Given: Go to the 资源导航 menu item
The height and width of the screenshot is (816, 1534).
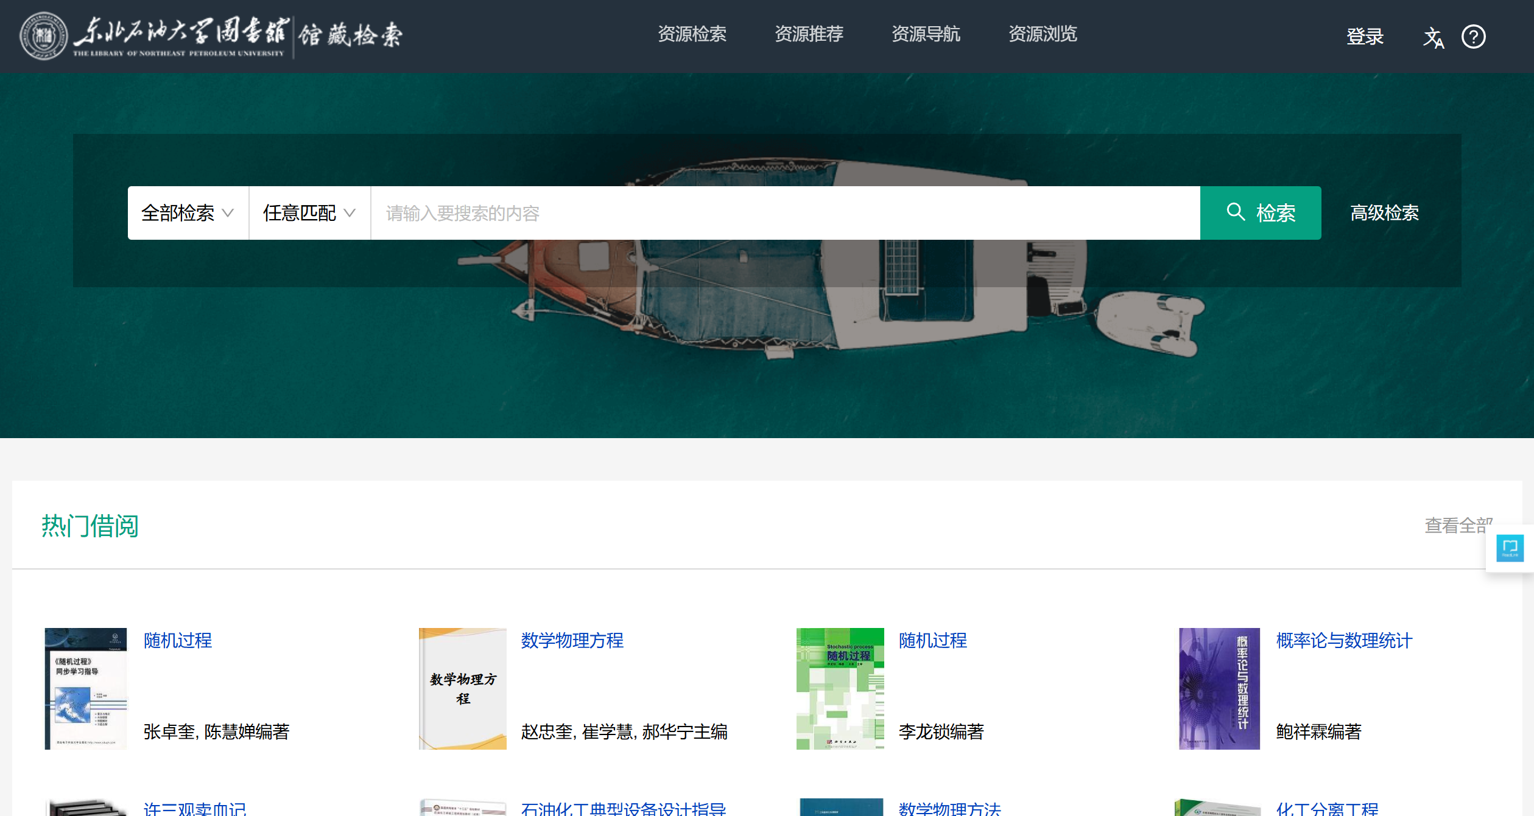Looking at the screenshot, I should 926,34.
